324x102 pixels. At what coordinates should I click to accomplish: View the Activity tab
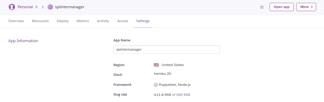(103, 21)
